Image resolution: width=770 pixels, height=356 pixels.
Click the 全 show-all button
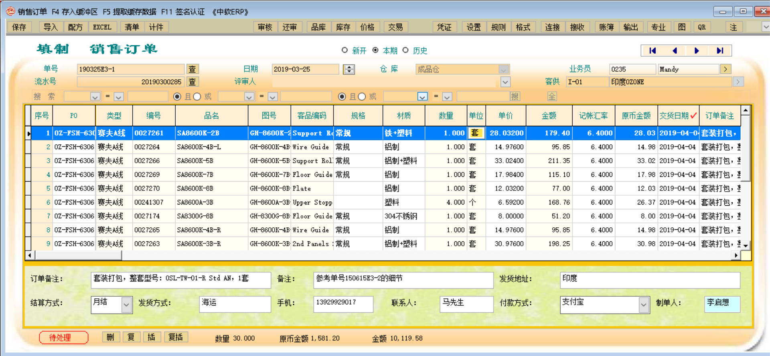click(x=552, y=96)
